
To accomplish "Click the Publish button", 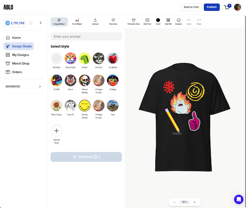I will pyautogui.click(x=212, y=7).
